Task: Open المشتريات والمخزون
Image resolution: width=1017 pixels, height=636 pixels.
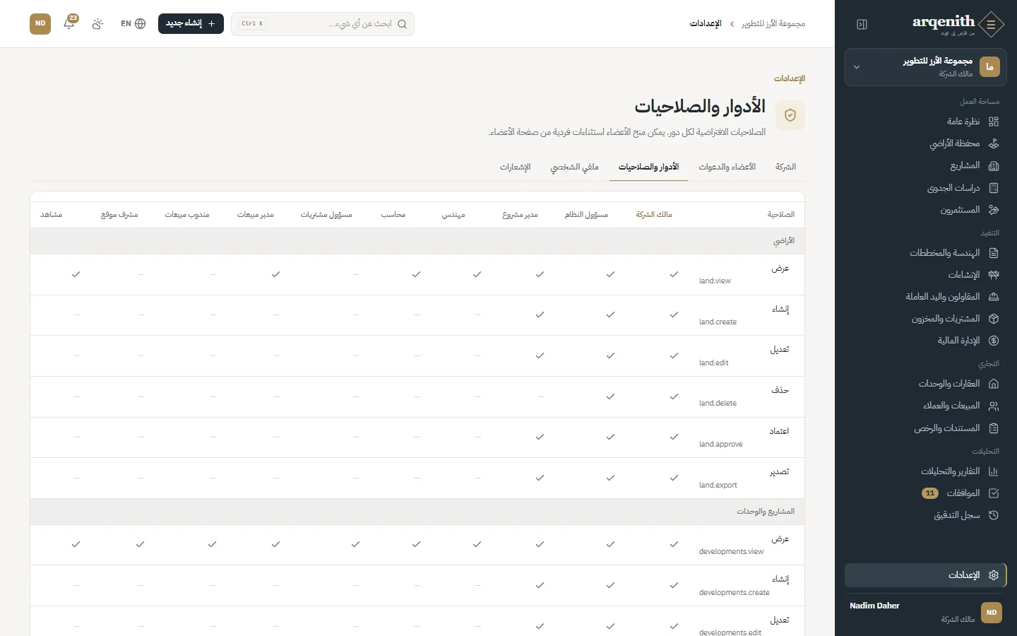Action: 925,319
